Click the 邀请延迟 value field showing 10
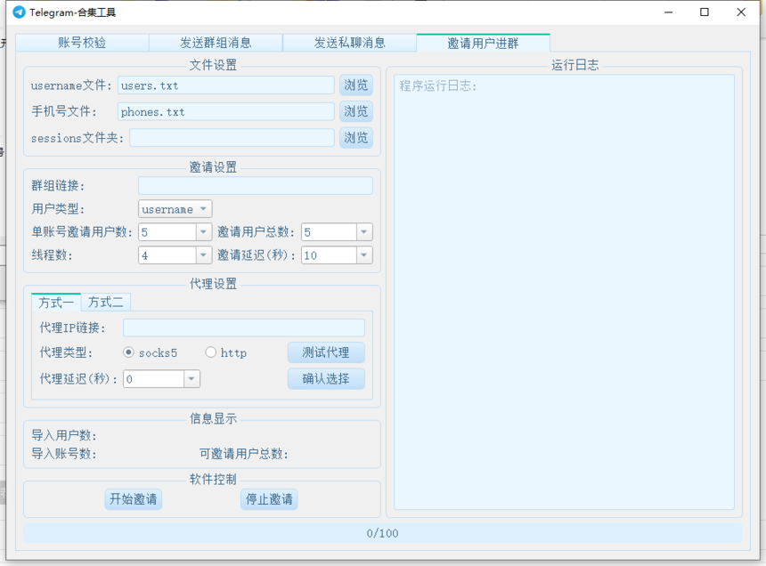766x566 pixels. (x=330, y=255)
